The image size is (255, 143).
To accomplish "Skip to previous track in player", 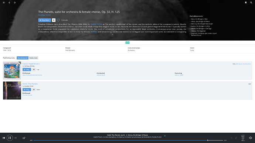I will [4, 138].
